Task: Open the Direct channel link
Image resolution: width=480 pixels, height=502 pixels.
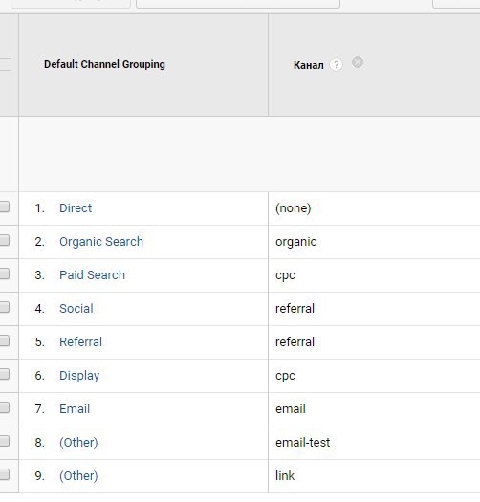Action: (76, 208)
